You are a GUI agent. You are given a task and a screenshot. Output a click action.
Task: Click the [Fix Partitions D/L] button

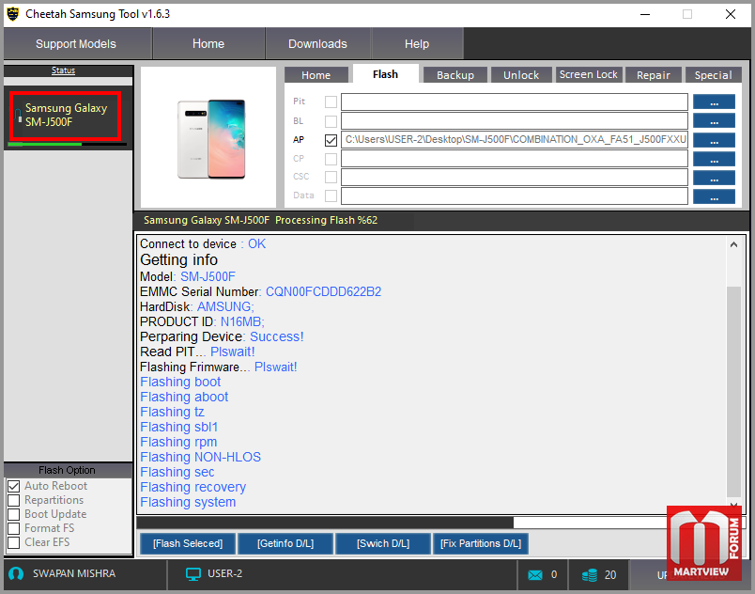481,544
